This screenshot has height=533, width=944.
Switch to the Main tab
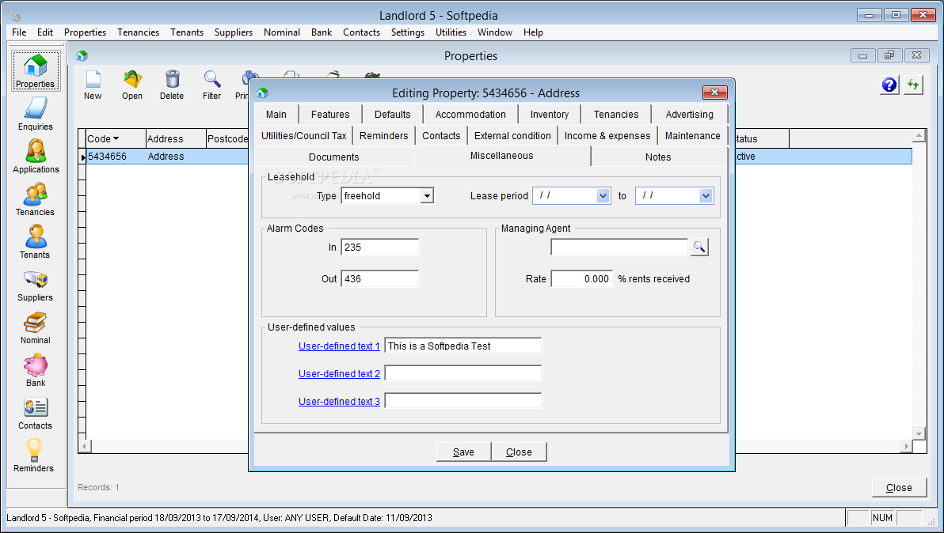276,114
